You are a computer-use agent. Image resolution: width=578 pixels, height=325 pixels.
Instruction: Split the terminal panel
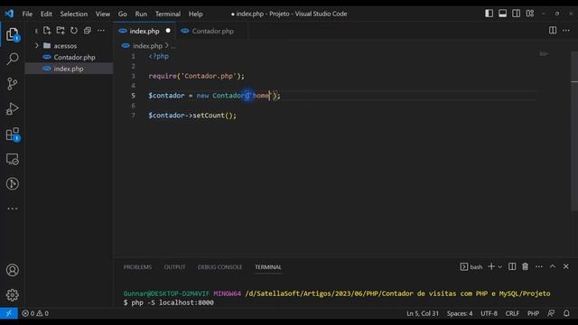[x=512, y=266]
